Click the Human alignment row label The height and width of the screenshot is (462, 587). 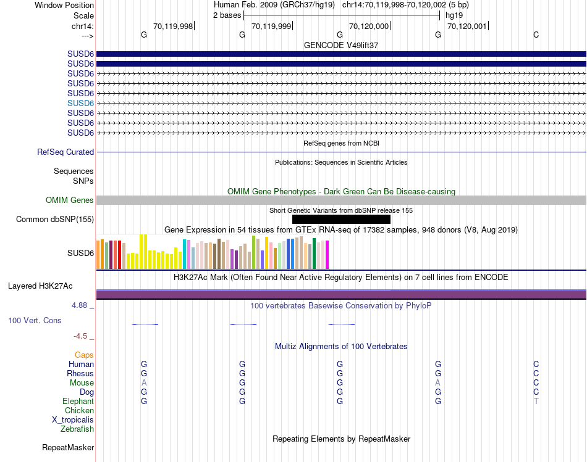point(81,365)
